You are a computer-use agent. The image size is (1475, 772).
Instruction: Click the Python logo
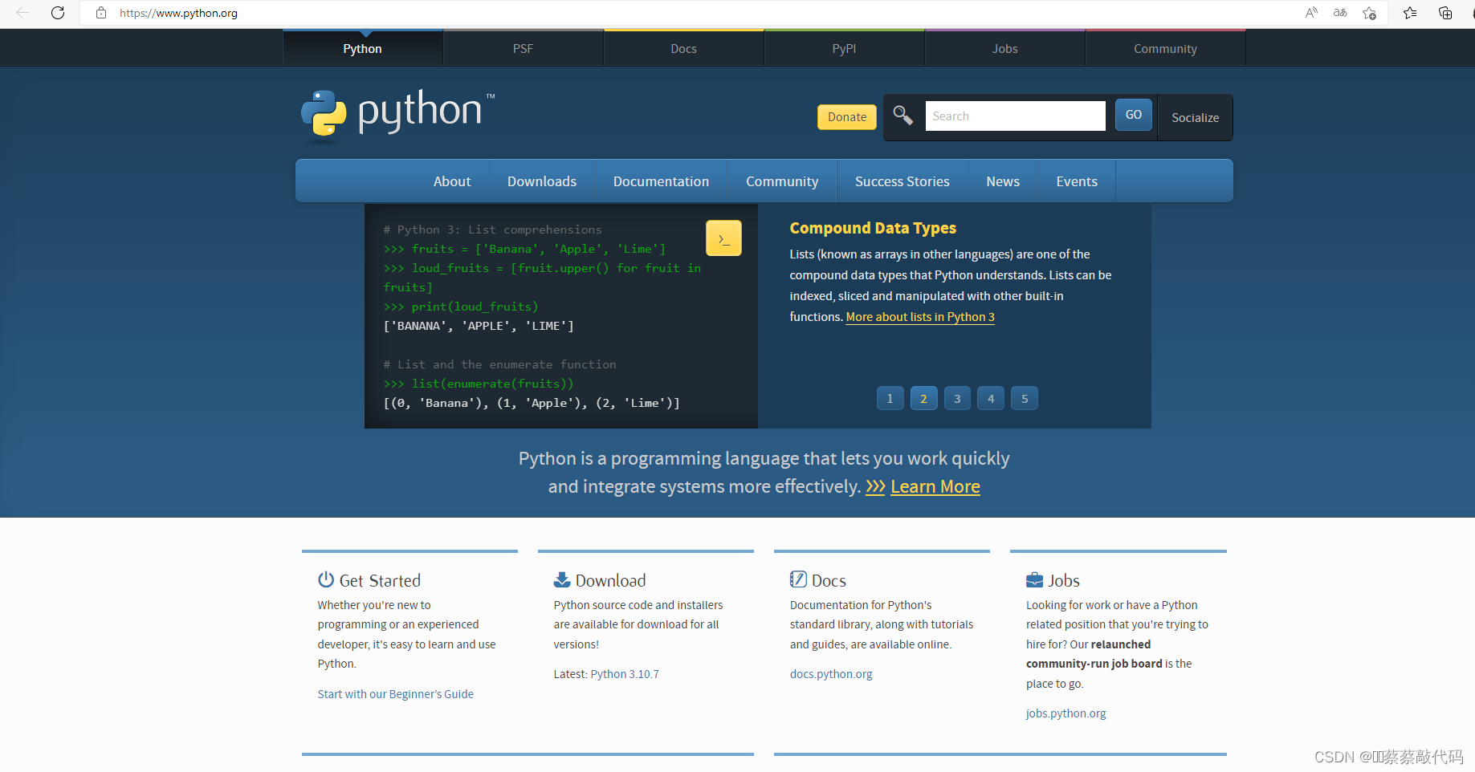point(398,115)
